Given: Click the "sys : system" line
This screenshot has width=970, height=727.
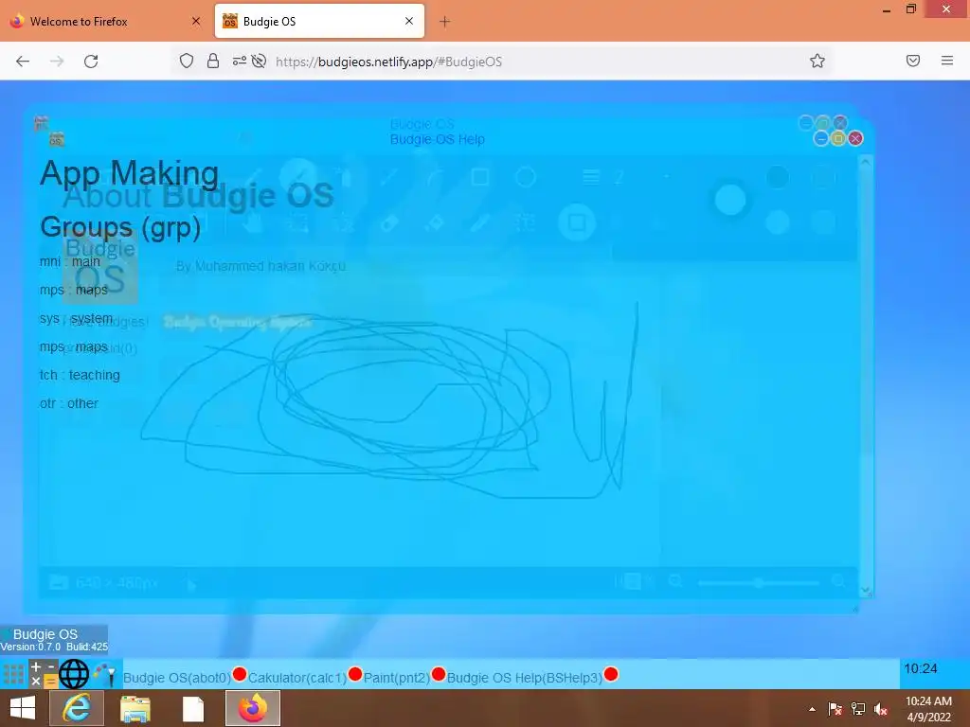Looking at the screenshot, I should (76, 318).
